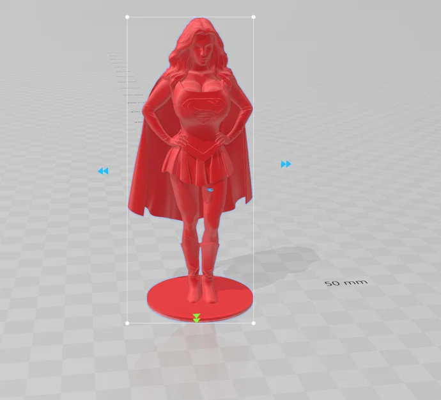The image size is (441, 400).
Task: Click the "50 mm" grid scale label
Action: tap(346, 282)
